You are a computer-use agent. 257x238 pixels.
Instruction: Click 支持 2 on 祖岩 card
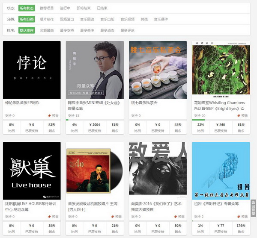(199, 217)
